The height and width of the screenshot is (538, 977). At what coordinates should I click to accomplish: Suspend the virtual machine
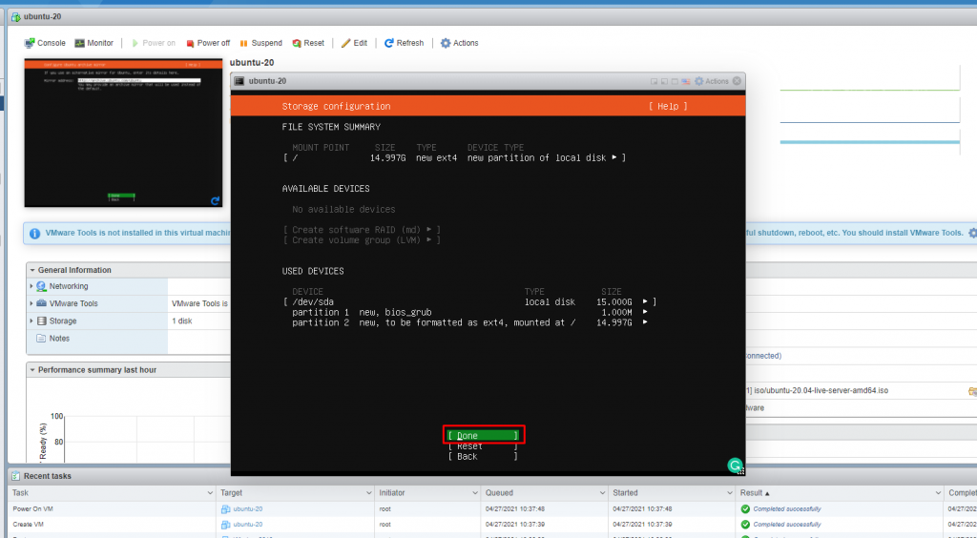click(260, 43)
